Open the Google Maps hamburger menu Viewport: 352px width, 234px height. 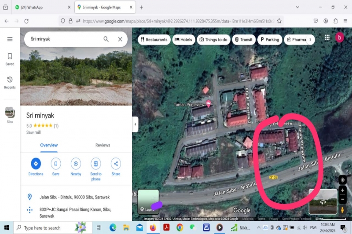[x=10, y=39]
